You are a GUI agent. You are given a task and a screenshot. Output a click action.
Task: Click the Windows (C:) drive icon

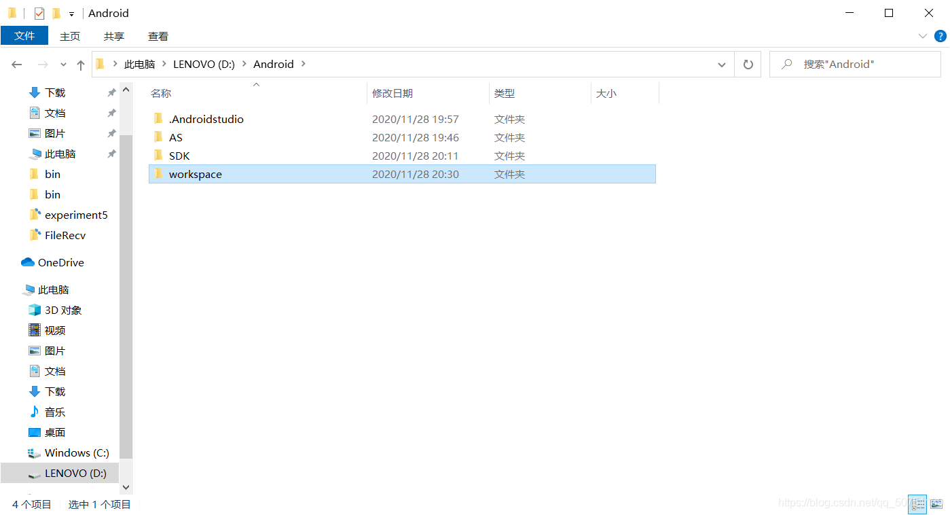point(35,453)
